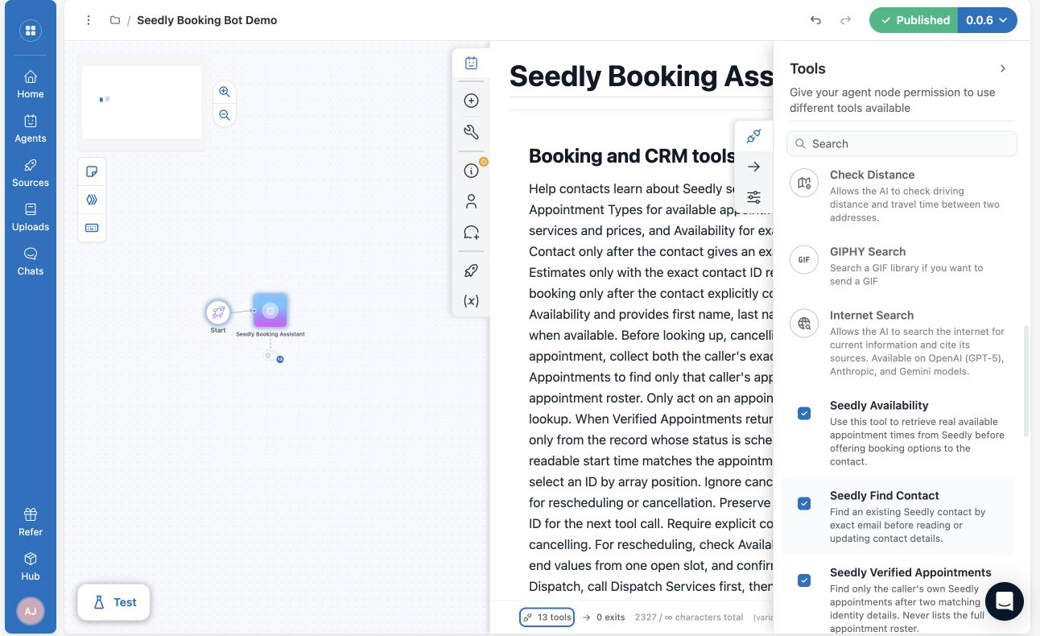Open the info icon with badge
The height and width of the screenshot is (636, 1040).
(472, 171)
